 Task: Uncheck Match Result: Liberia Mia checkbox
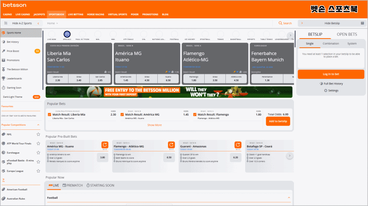pyautogui.click(x=49, y=115)
